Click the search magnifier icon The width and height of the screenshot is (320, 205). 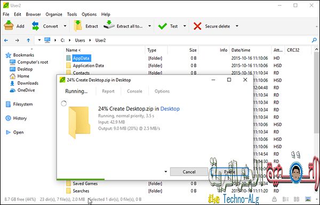coord(314,40)
